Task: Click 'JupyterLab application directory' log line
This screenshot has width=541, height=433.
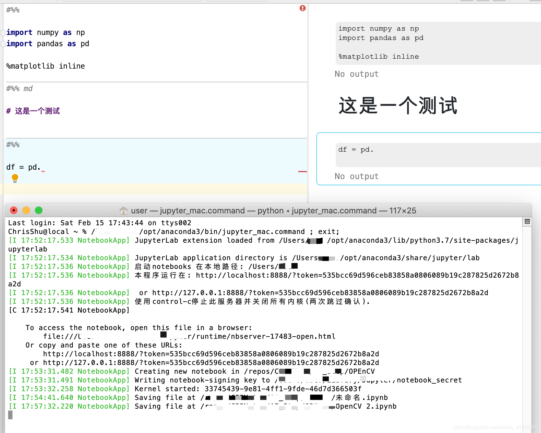Action: (244, 258)
